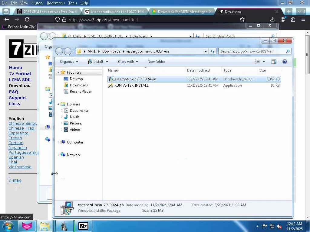Click the Eclipse Main Site bookmark
Viewport: 310px width, 232px height.
click(x=19, y=27)
